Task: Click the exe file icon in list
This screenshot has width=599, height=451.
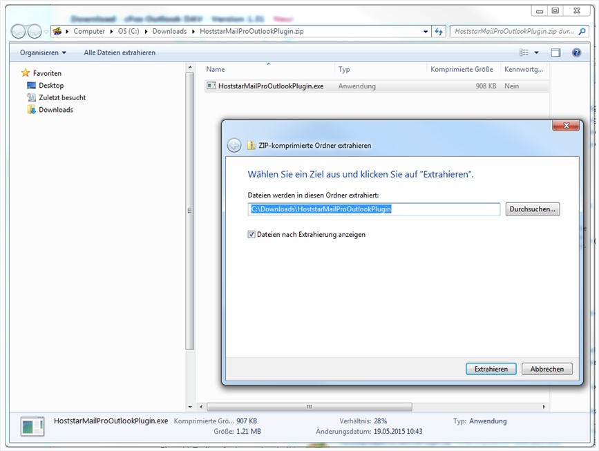Action: [x=211, y=86]
